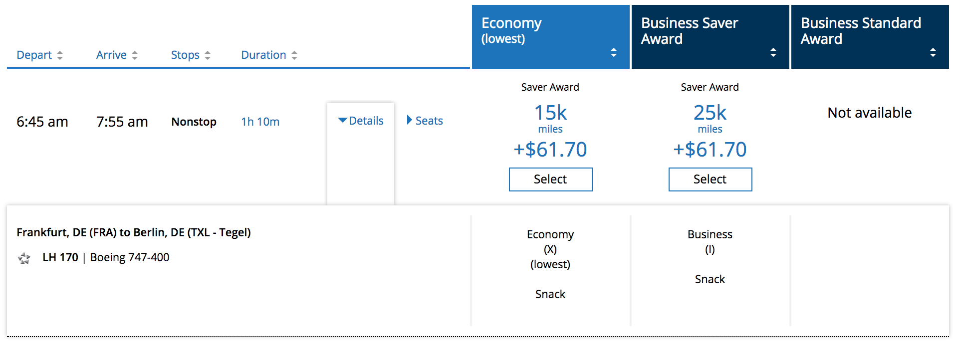Click the Economy (lowest) column title

pyautogui.click(x=511, y=30)
